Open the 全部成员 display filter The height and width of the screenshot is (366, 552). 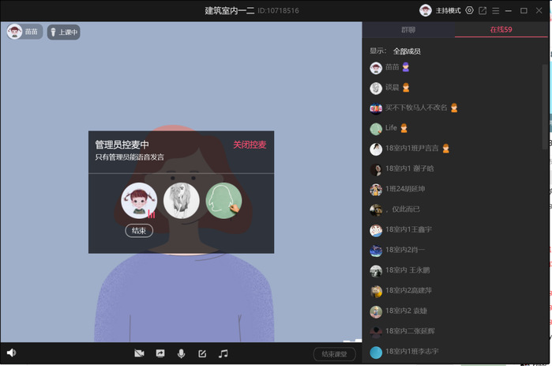coord(407,51)
